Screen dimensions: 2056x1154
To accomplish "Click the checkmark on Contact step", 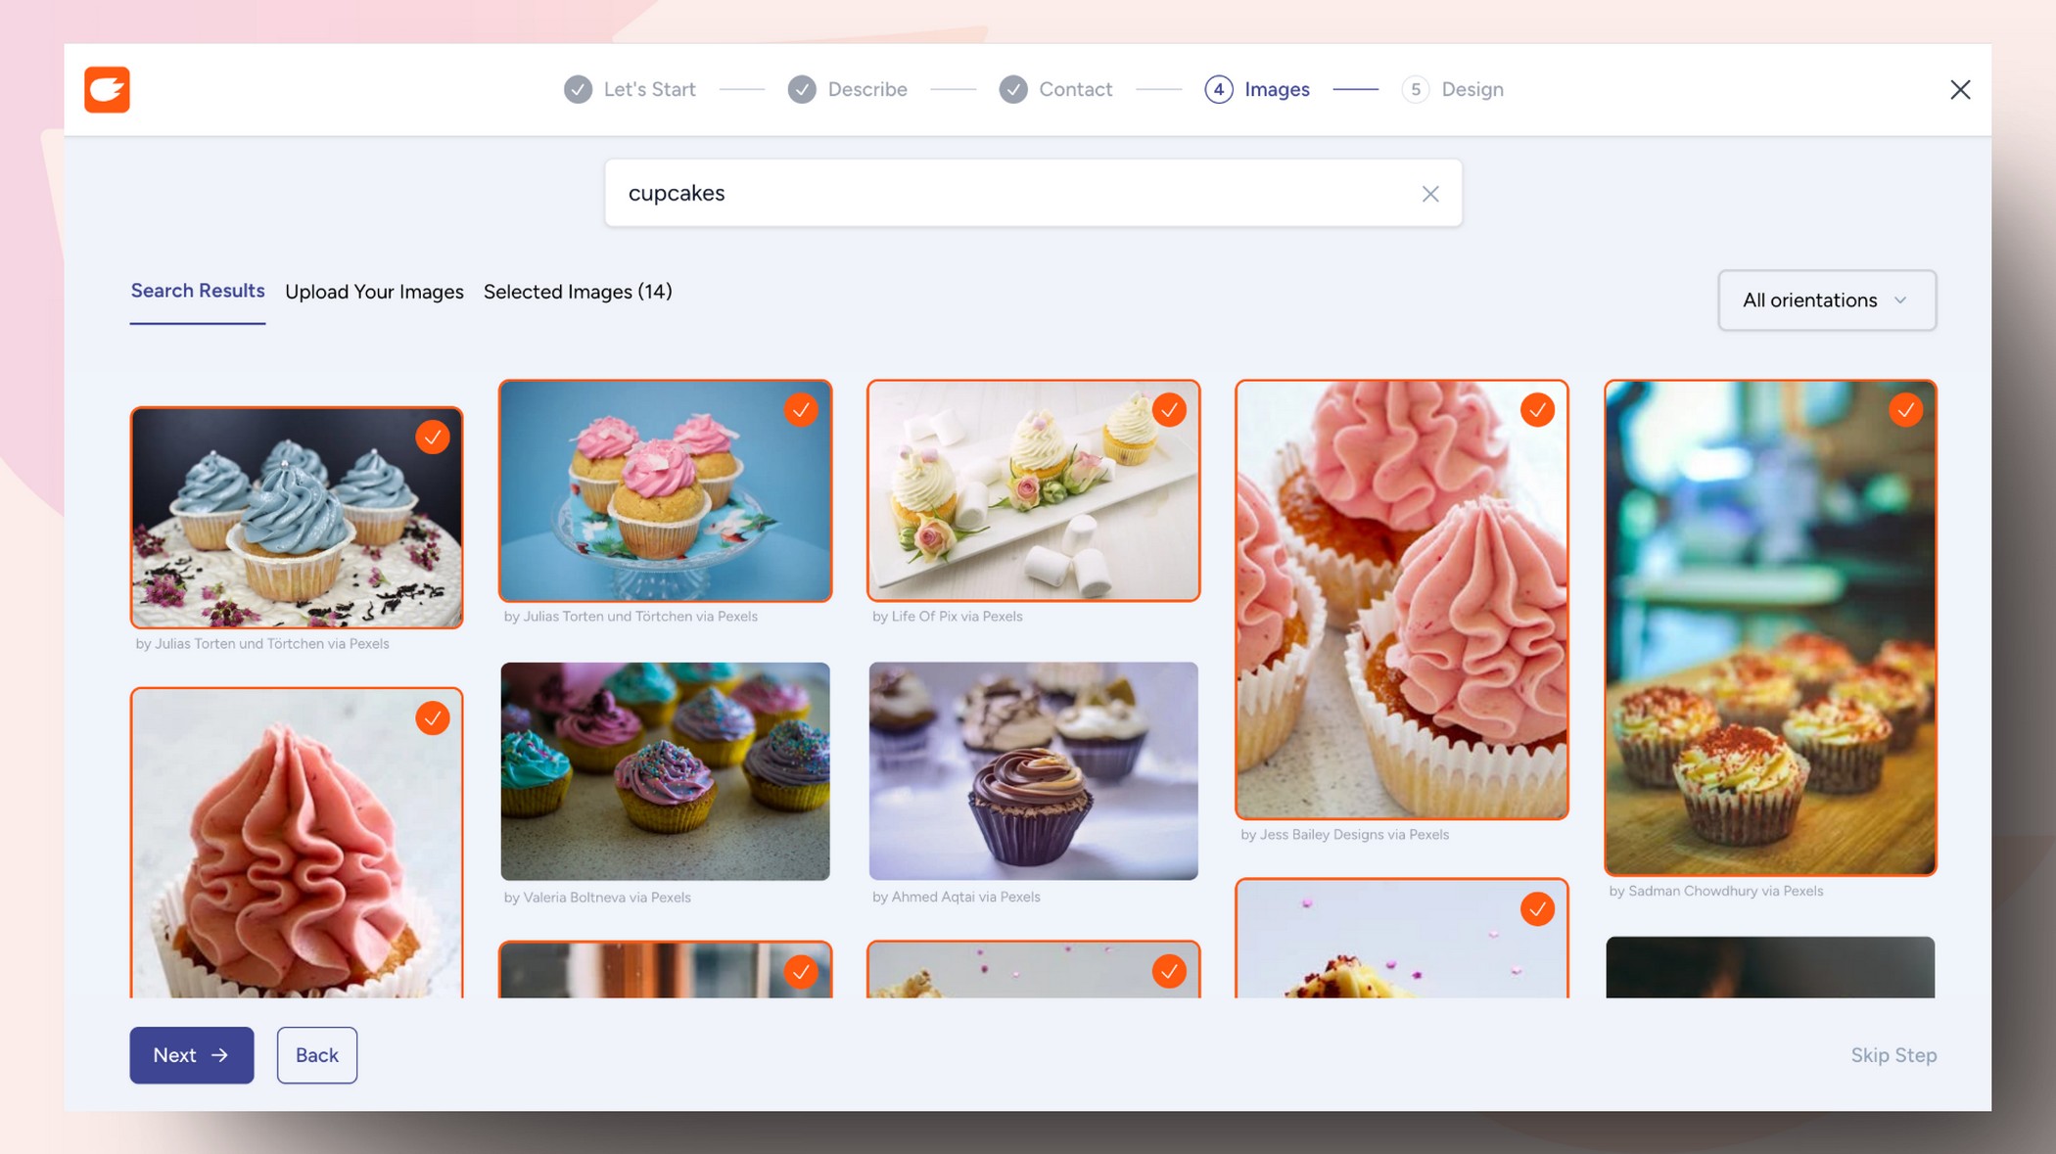I will click(1014, 89).
